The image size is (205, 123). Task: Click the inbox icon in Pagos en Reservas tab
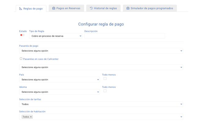[x=54, y=8]
